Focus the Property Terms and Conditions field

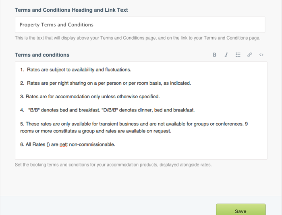140,25
